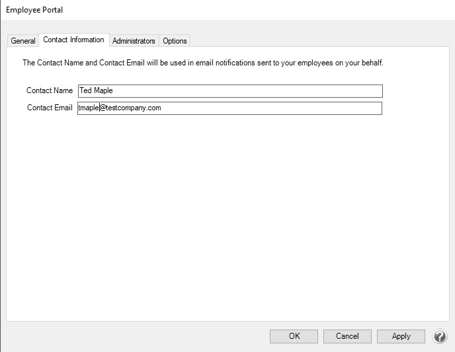
Task: Click the Contact Name label
Action: tap(50, 90)
